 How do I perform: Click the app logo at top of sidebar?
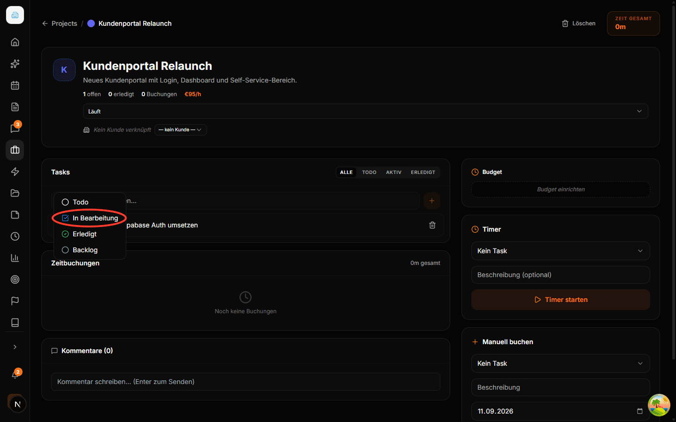pyautogui.click(x=15, y=15)
